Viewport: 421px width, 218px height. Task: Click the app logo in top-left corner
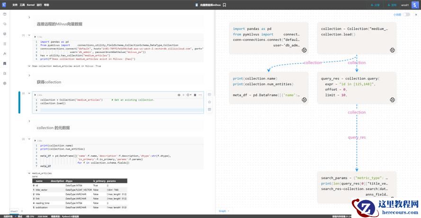click(5, 5)
